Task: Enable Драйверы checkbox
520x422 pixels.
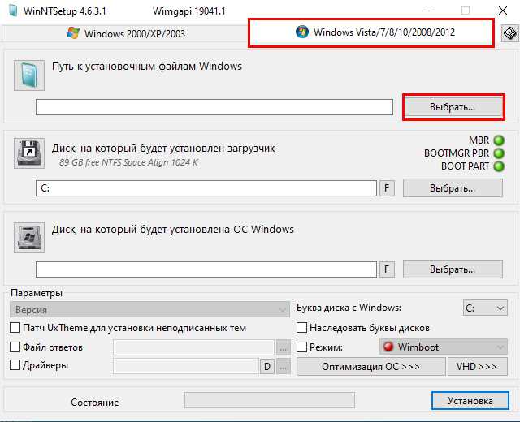Action: click(15, 365)
